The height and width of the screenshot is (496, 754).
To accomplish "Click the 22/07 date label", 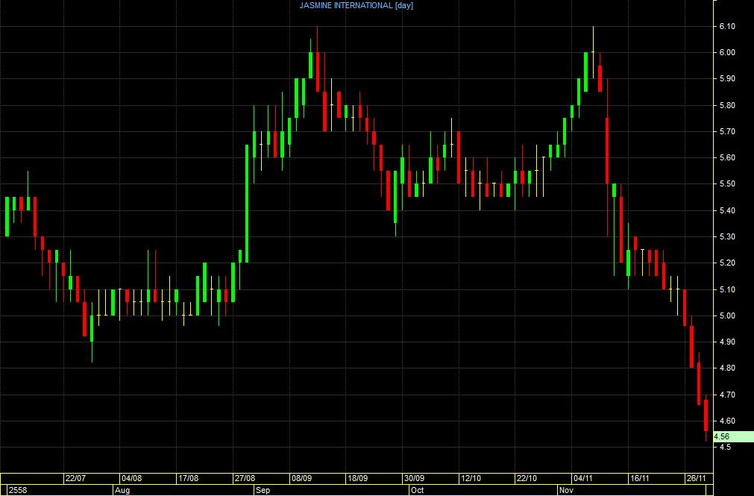I will point(75,479).
